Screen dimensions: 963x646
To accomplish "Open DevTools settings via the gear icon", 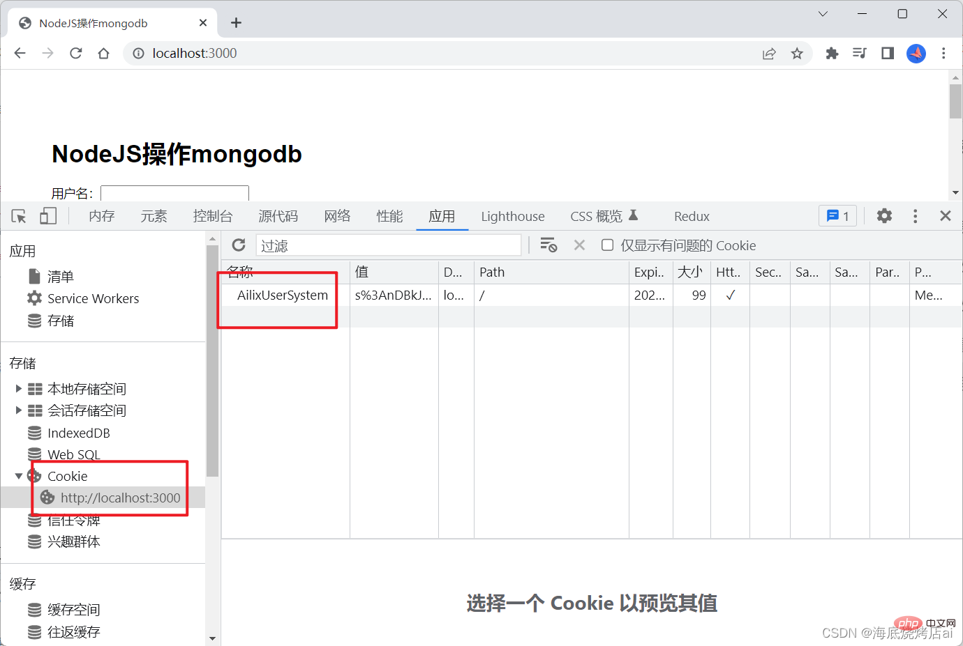I will point(884,216).
